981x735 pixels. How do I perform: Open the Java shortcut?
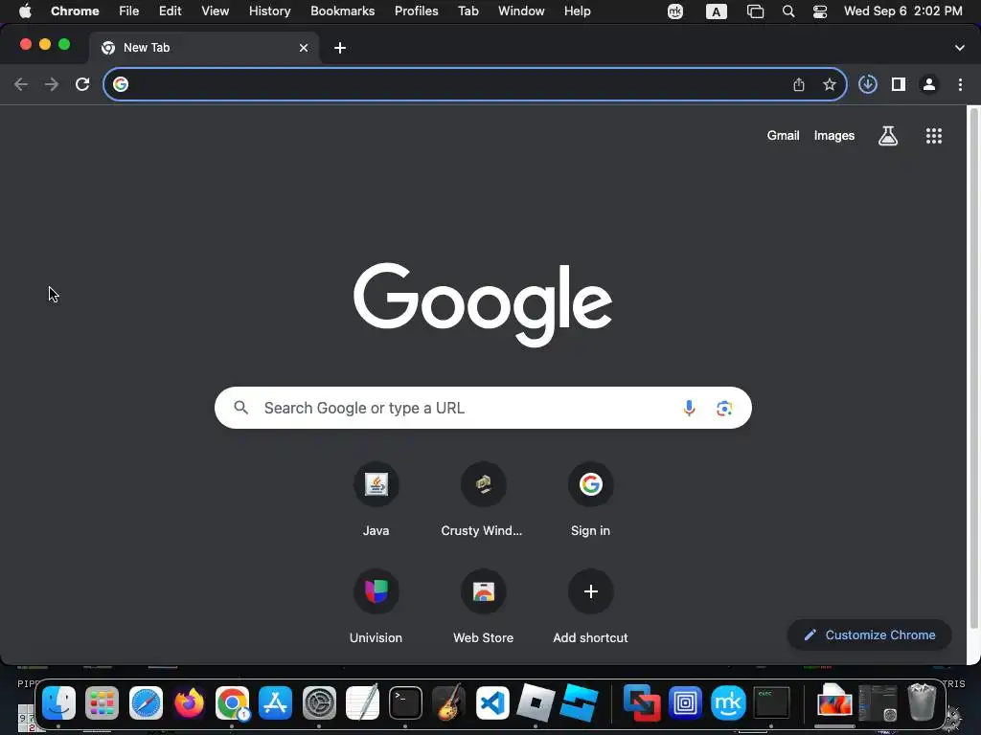tap(376, 500)
